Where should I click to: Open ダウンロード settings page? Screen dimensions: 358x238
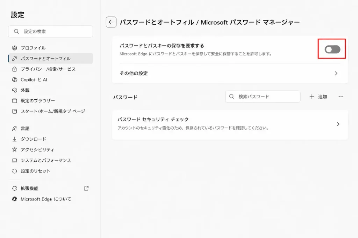tap(50, 139)
